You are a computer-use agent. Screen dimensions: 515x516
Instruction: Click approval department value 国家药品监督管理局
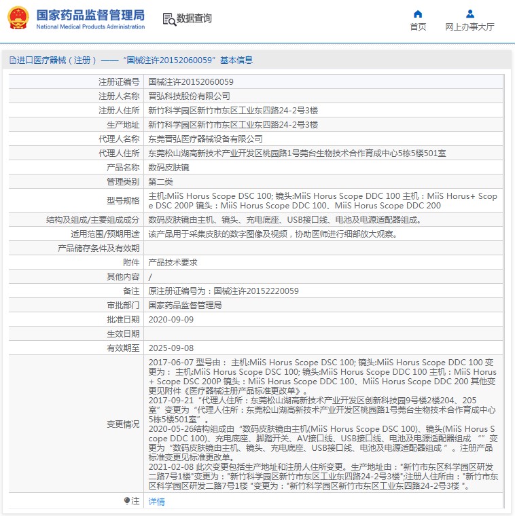[185, 305]
